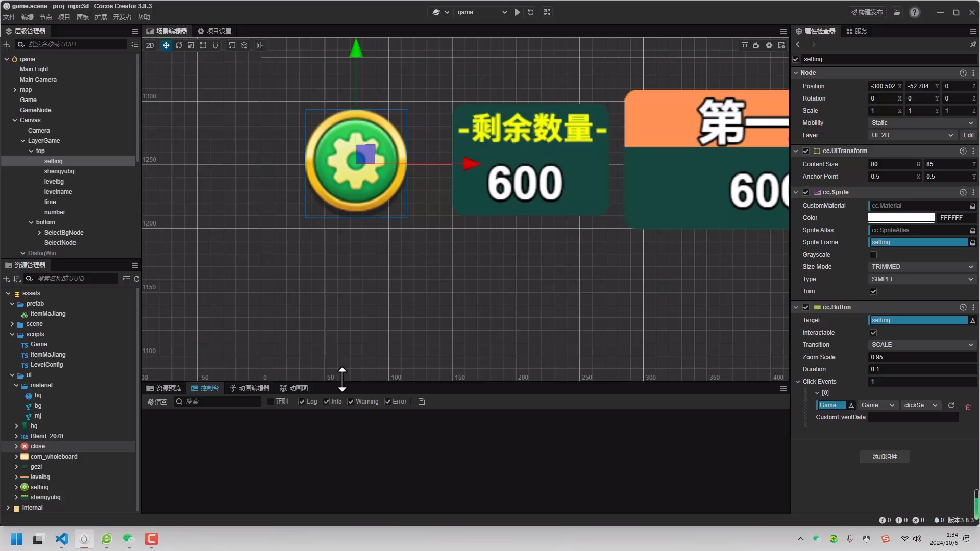Click the Color swatch in cc.Sprite
Screen dimensions: 980x551
(x=901, y=217)
